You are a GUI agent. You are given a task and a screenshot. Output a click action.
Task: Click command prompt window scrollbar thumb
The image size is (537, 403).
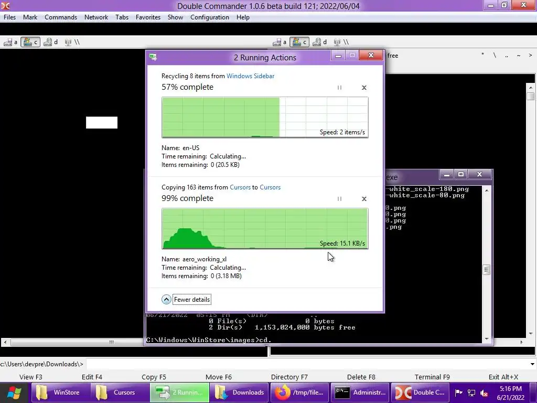click(487, 270)
